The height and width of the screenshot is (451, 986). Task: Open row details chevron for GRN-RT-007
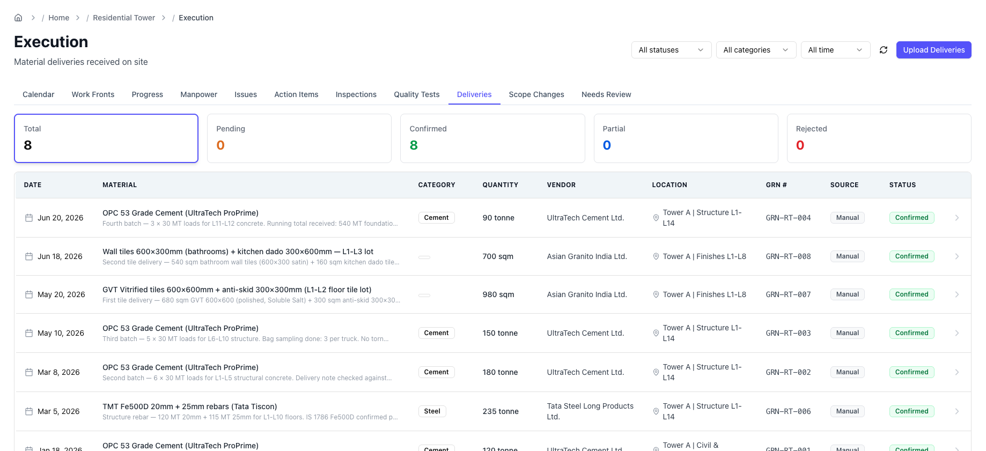coord(957,294)
